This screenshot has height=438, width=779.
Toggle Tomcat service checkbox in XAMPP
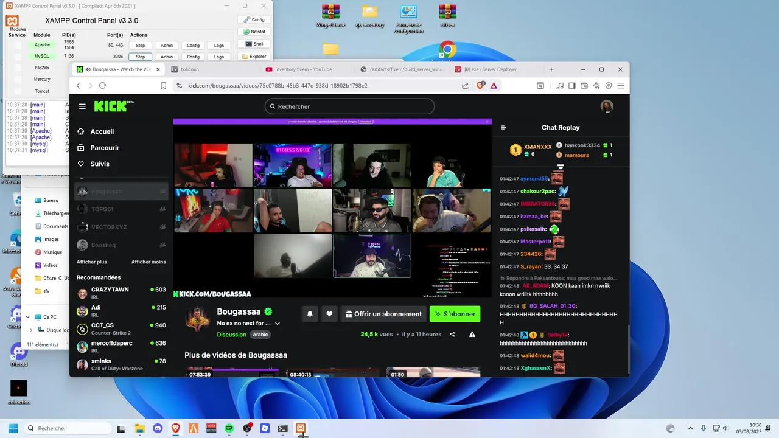coord(18,91)
